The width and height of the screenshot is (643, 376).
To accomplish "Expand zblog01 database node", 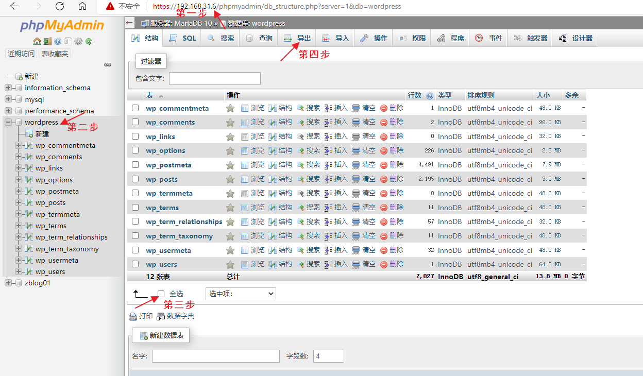I will coord(8,283).
